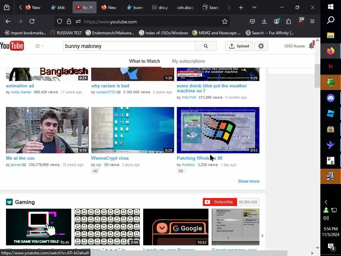Image resolution: width=341 pixels, height=256 pixels.
Task: Visit Andrew channel link
Action: pos(188,165)
